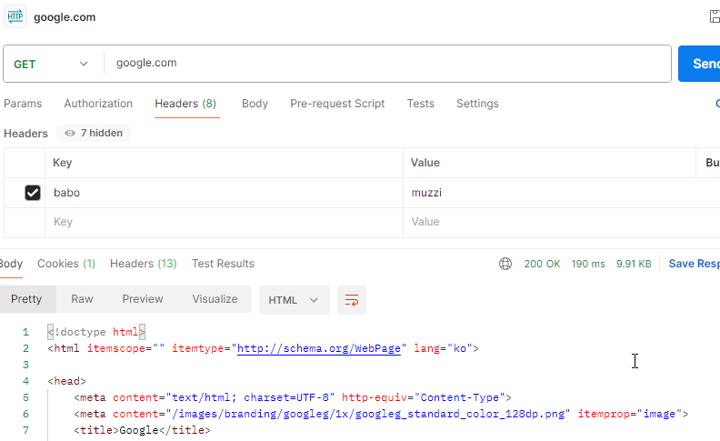Click the empty Value field
This screenshot has width=720, height=441.
click(561, 223)
